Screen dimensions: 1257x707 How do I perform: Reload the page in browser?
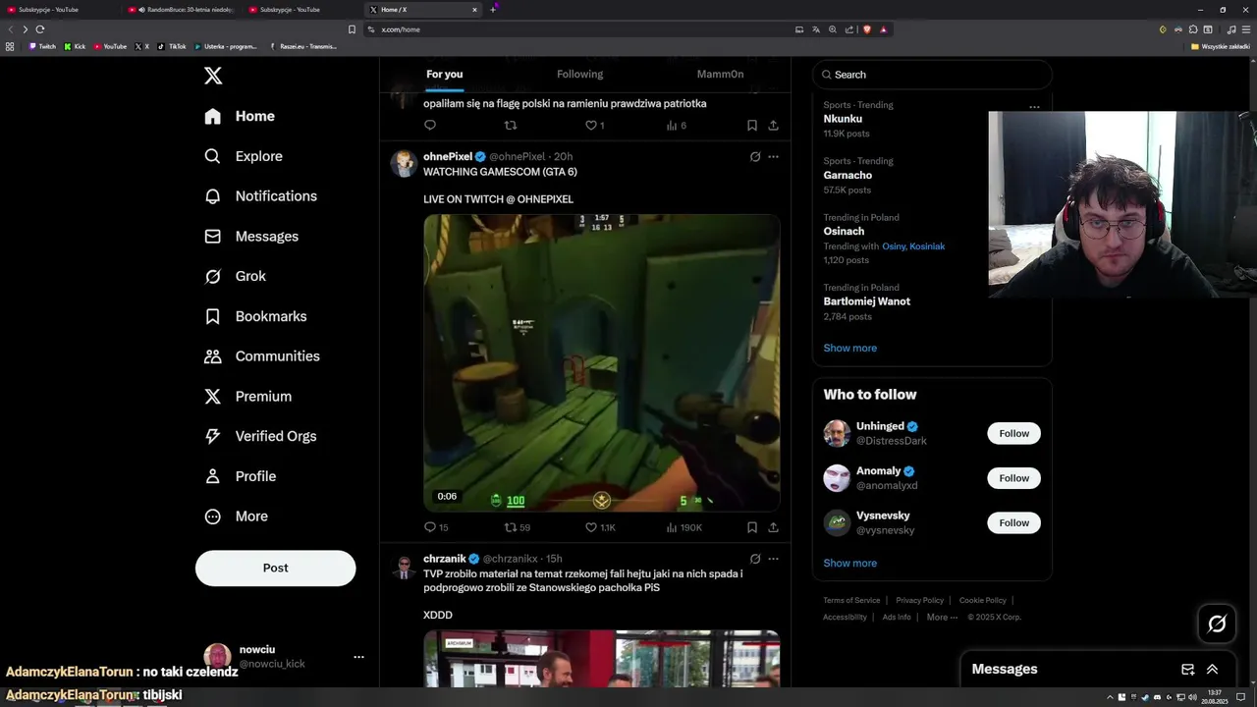point(40,29)
